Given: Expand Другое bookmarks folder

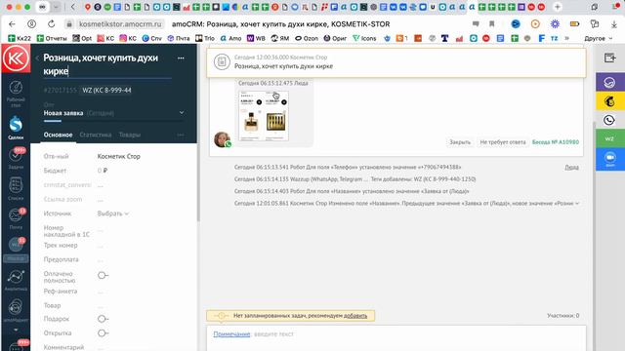Looking at the screenshot, I should pos(598,39).
